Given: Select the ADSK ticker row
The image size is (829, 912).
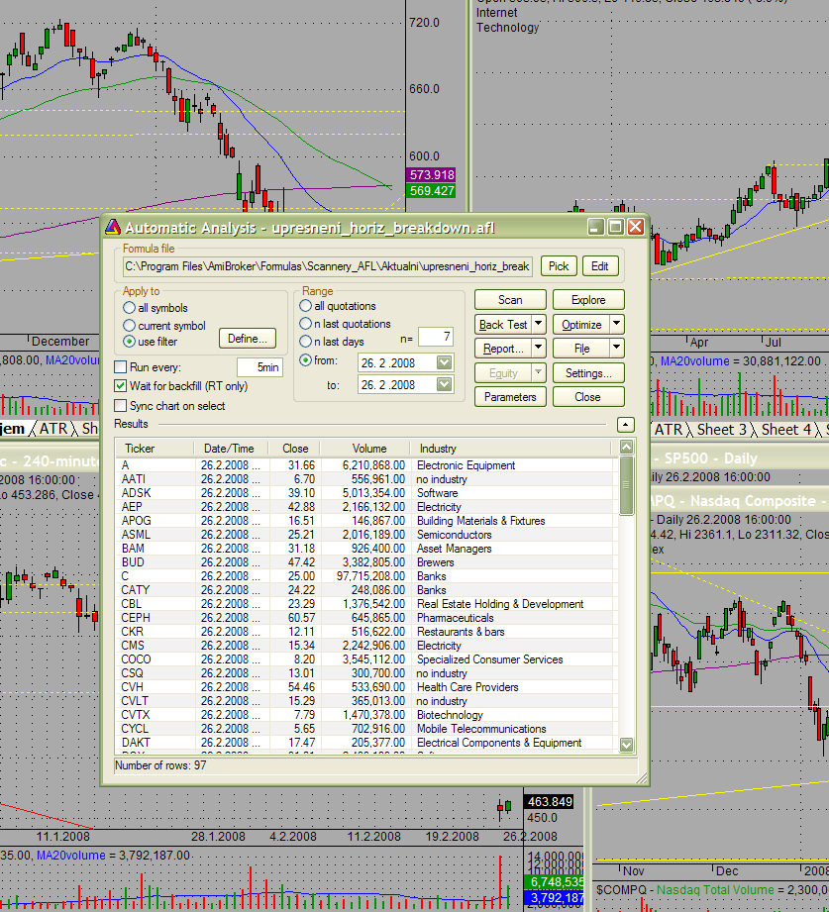Looking at the screenshot, I should [365, 493].
